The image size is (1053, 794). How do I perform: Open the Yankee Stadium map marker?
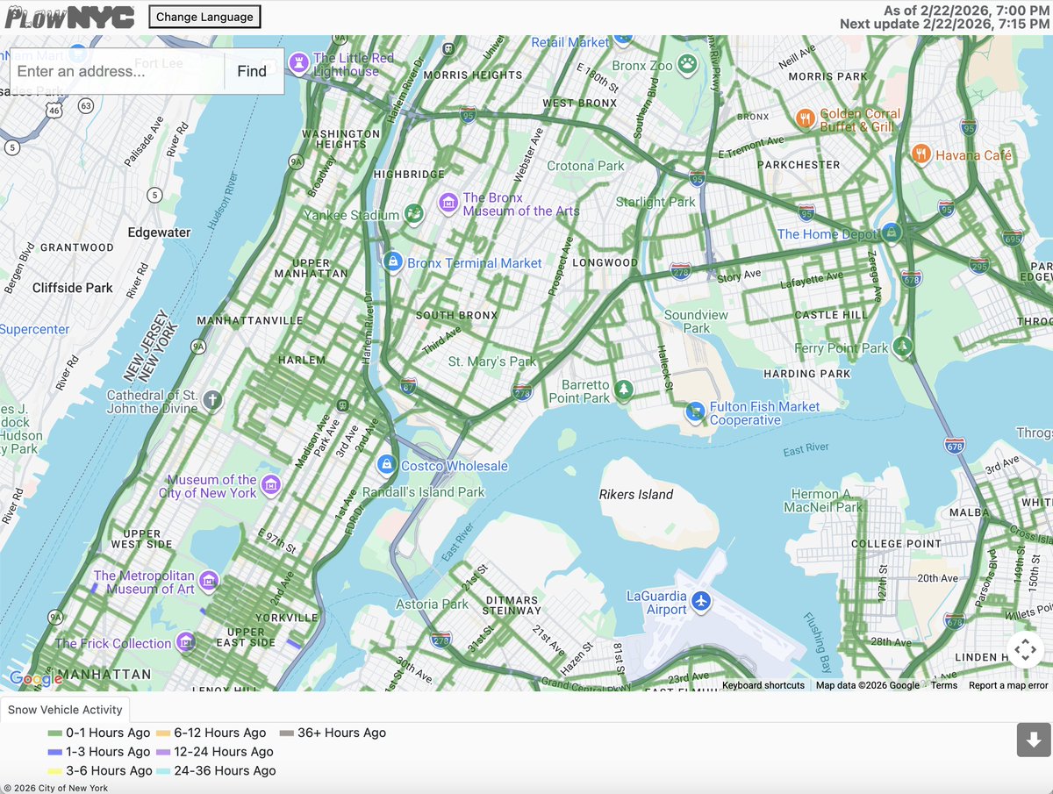tap(414, 212)
